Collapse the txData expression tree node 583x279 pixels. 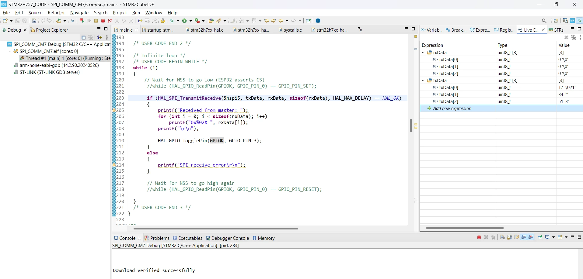point(423,81)
